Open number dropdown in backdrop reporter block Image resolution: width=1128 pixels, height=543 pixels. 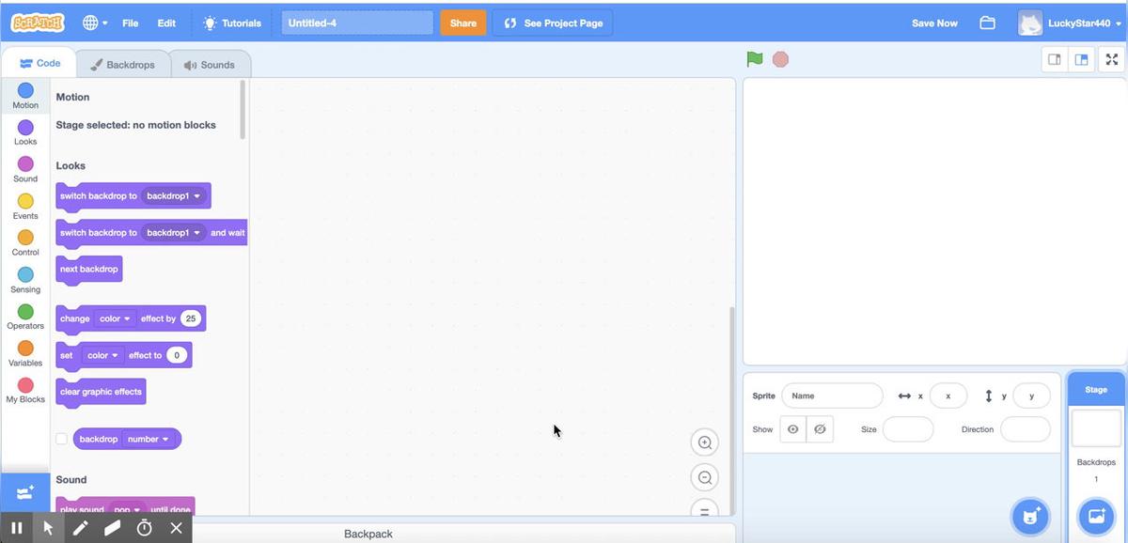[149, 439]
